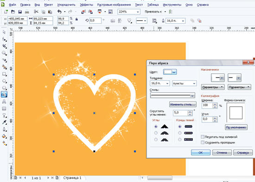255x182 pixels.
Task: Select the Crop tool
Action: click(x=4, y=46)
